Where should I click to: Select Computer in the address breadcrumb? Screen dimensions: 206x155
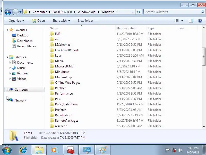click(40, 12)
